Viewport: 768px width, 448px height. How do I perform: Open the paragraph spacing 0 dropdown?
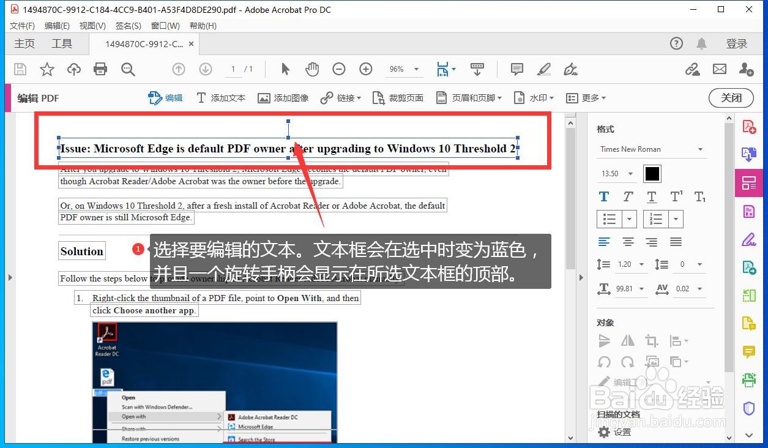(x=690, y=264)
